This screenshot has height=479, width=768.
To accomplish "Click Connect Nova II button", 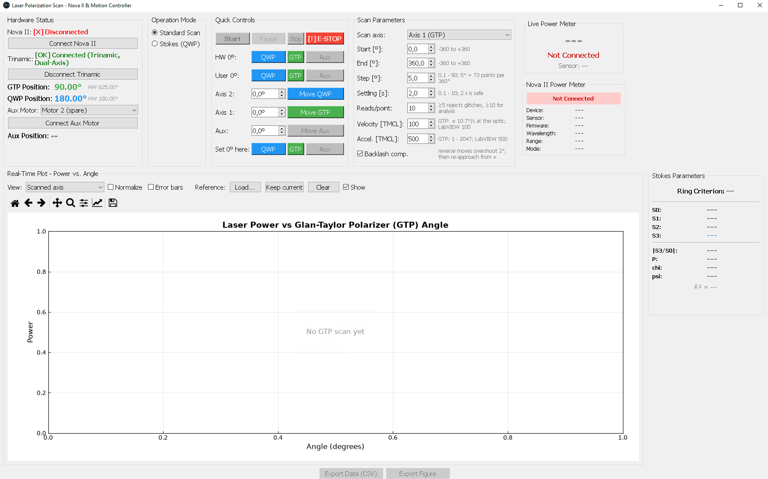I will [x=73, y=43].
